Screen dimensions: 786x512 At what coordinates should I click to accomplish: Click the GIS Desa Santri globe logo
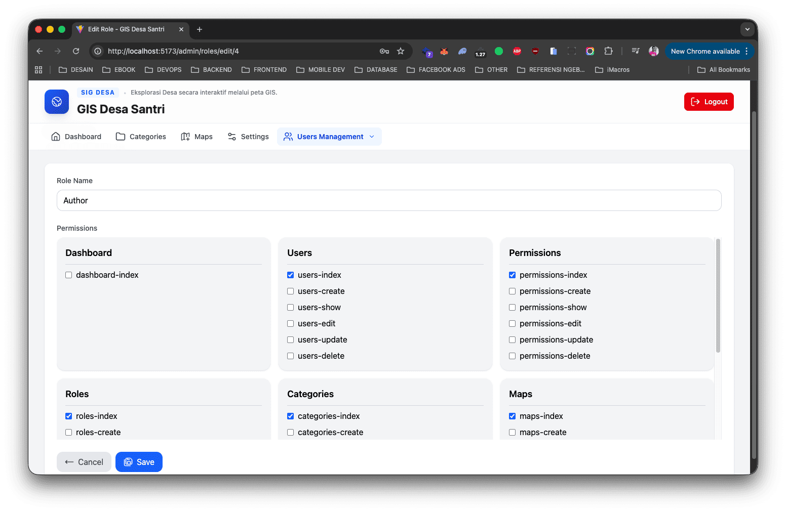[x=57, y=102]
